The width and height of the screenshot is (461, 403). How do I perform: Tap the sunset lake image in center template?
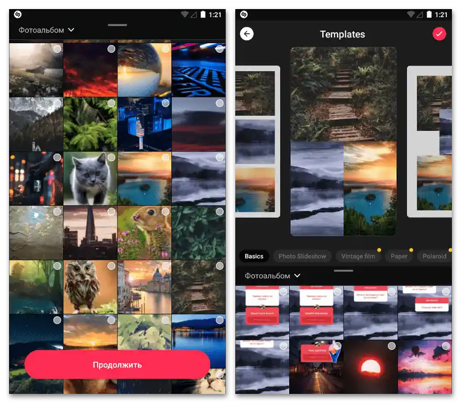pos(370,188)
